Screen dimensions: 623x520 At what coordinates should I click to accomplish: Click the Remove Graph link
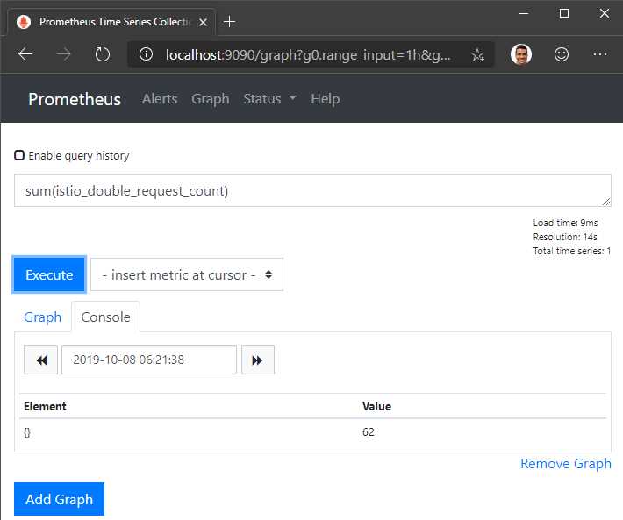point(566,463)
